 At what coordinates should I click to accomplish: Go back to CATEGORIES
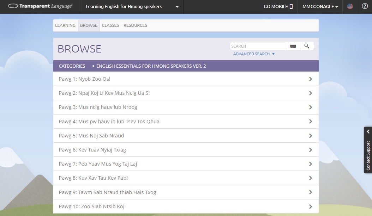click(x=72, y=66)
